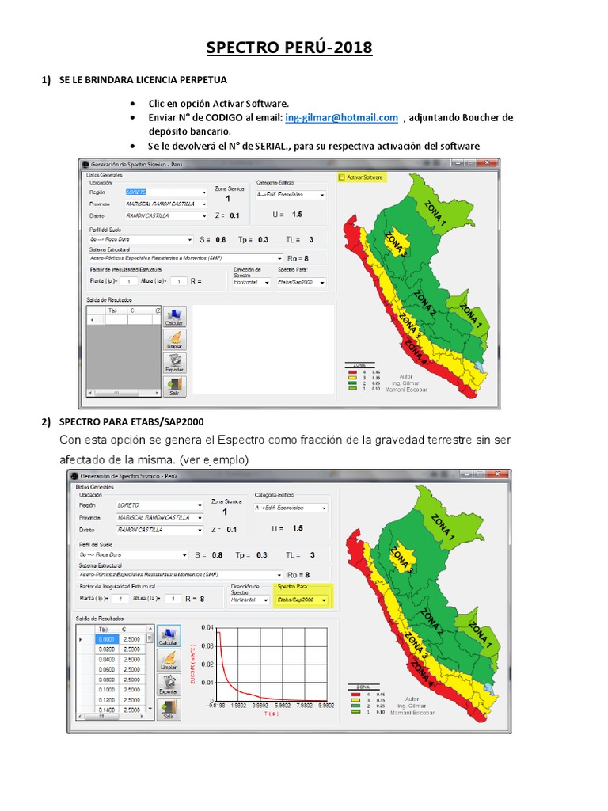Select cell 0.1000 in T(s) column
Viewport: 608px width, 811px height.
(108, 690)
